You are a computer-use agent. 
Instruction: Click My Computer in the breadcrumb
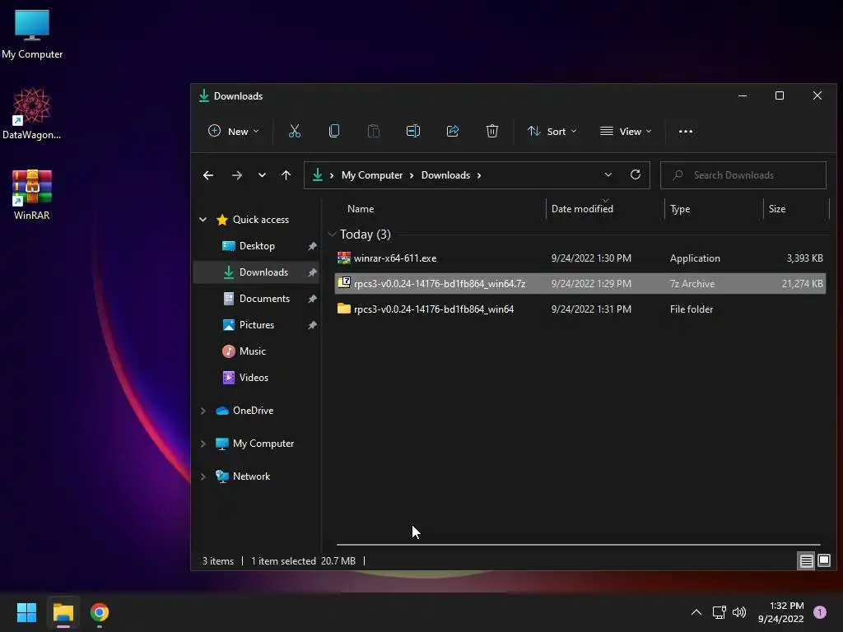pyautogui.click(x=372, y=175)
